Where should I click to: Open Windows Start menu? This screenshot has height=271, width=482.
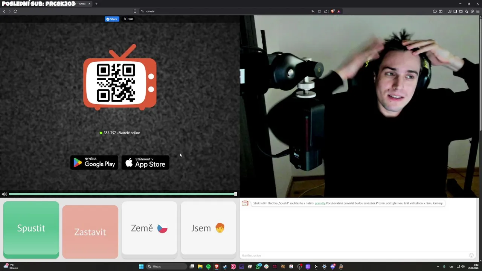pos(141,266)
